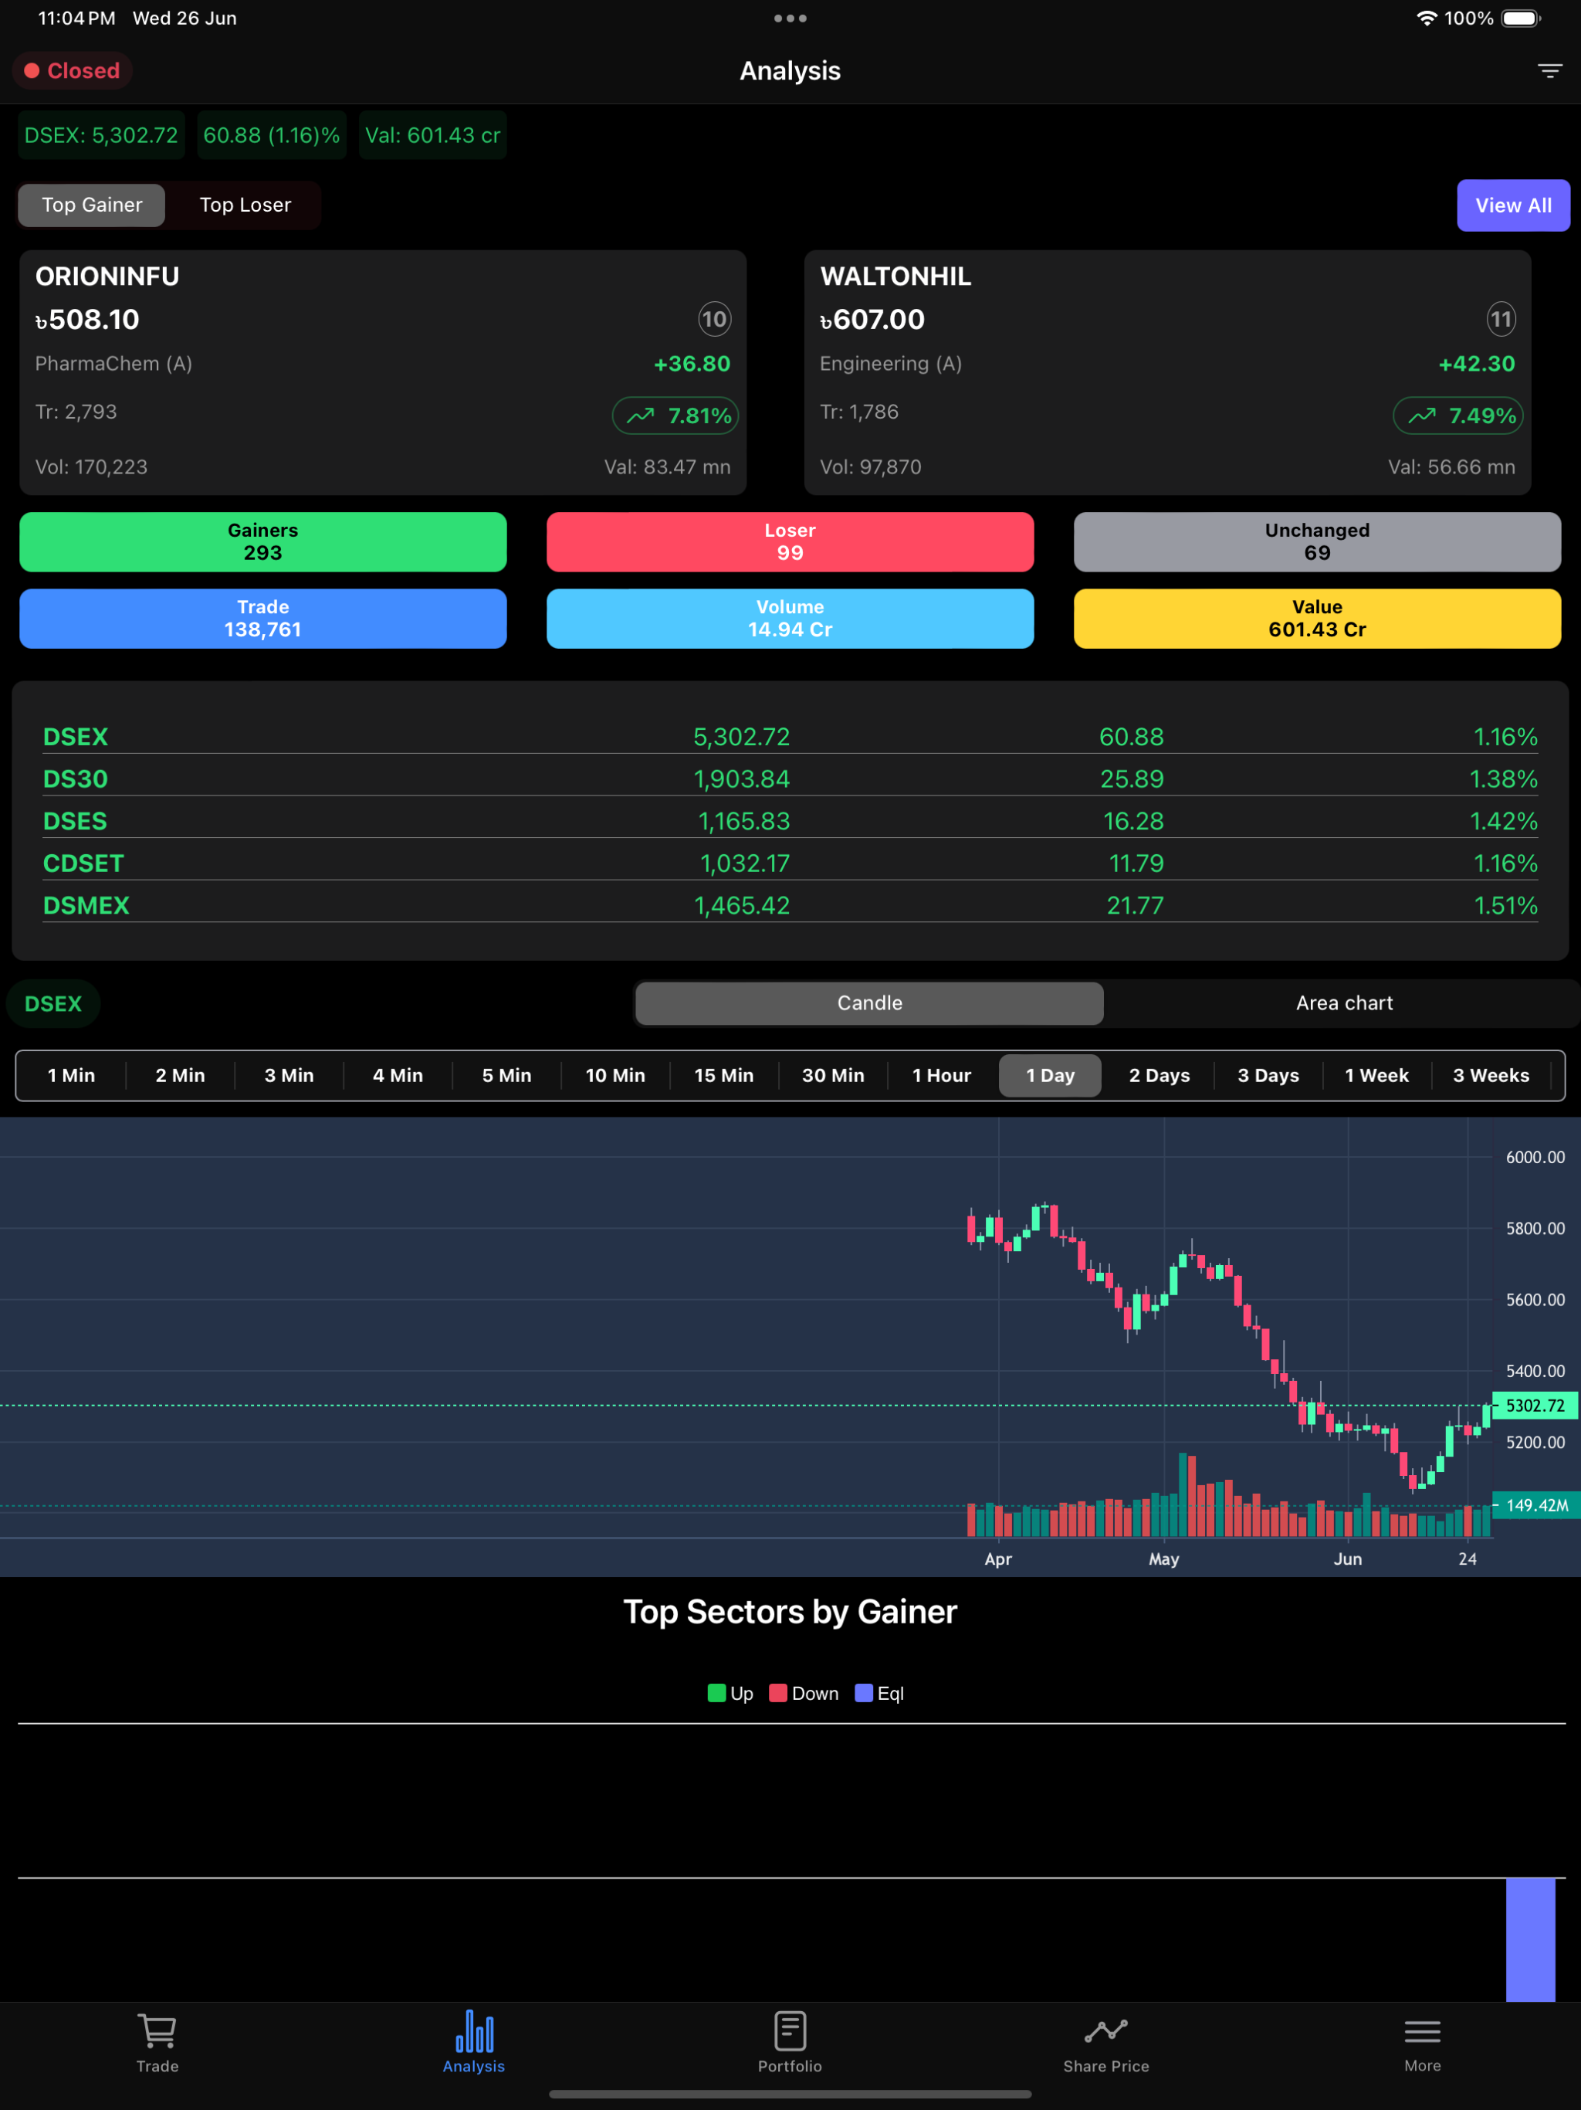Tap the WALTONHIL rank badge 11
The image size is (1581, 2110).
tap(1501, 319)
